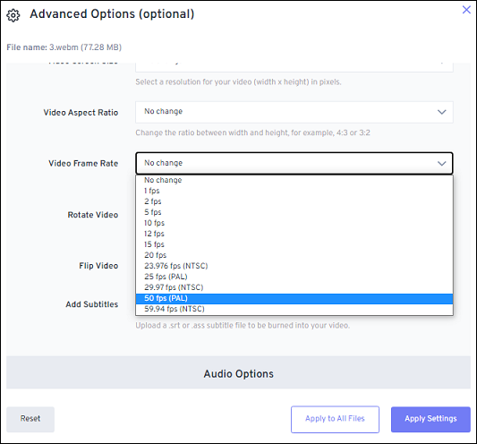
Task: Click the Rotate Video label
Action: pos(93,215)
